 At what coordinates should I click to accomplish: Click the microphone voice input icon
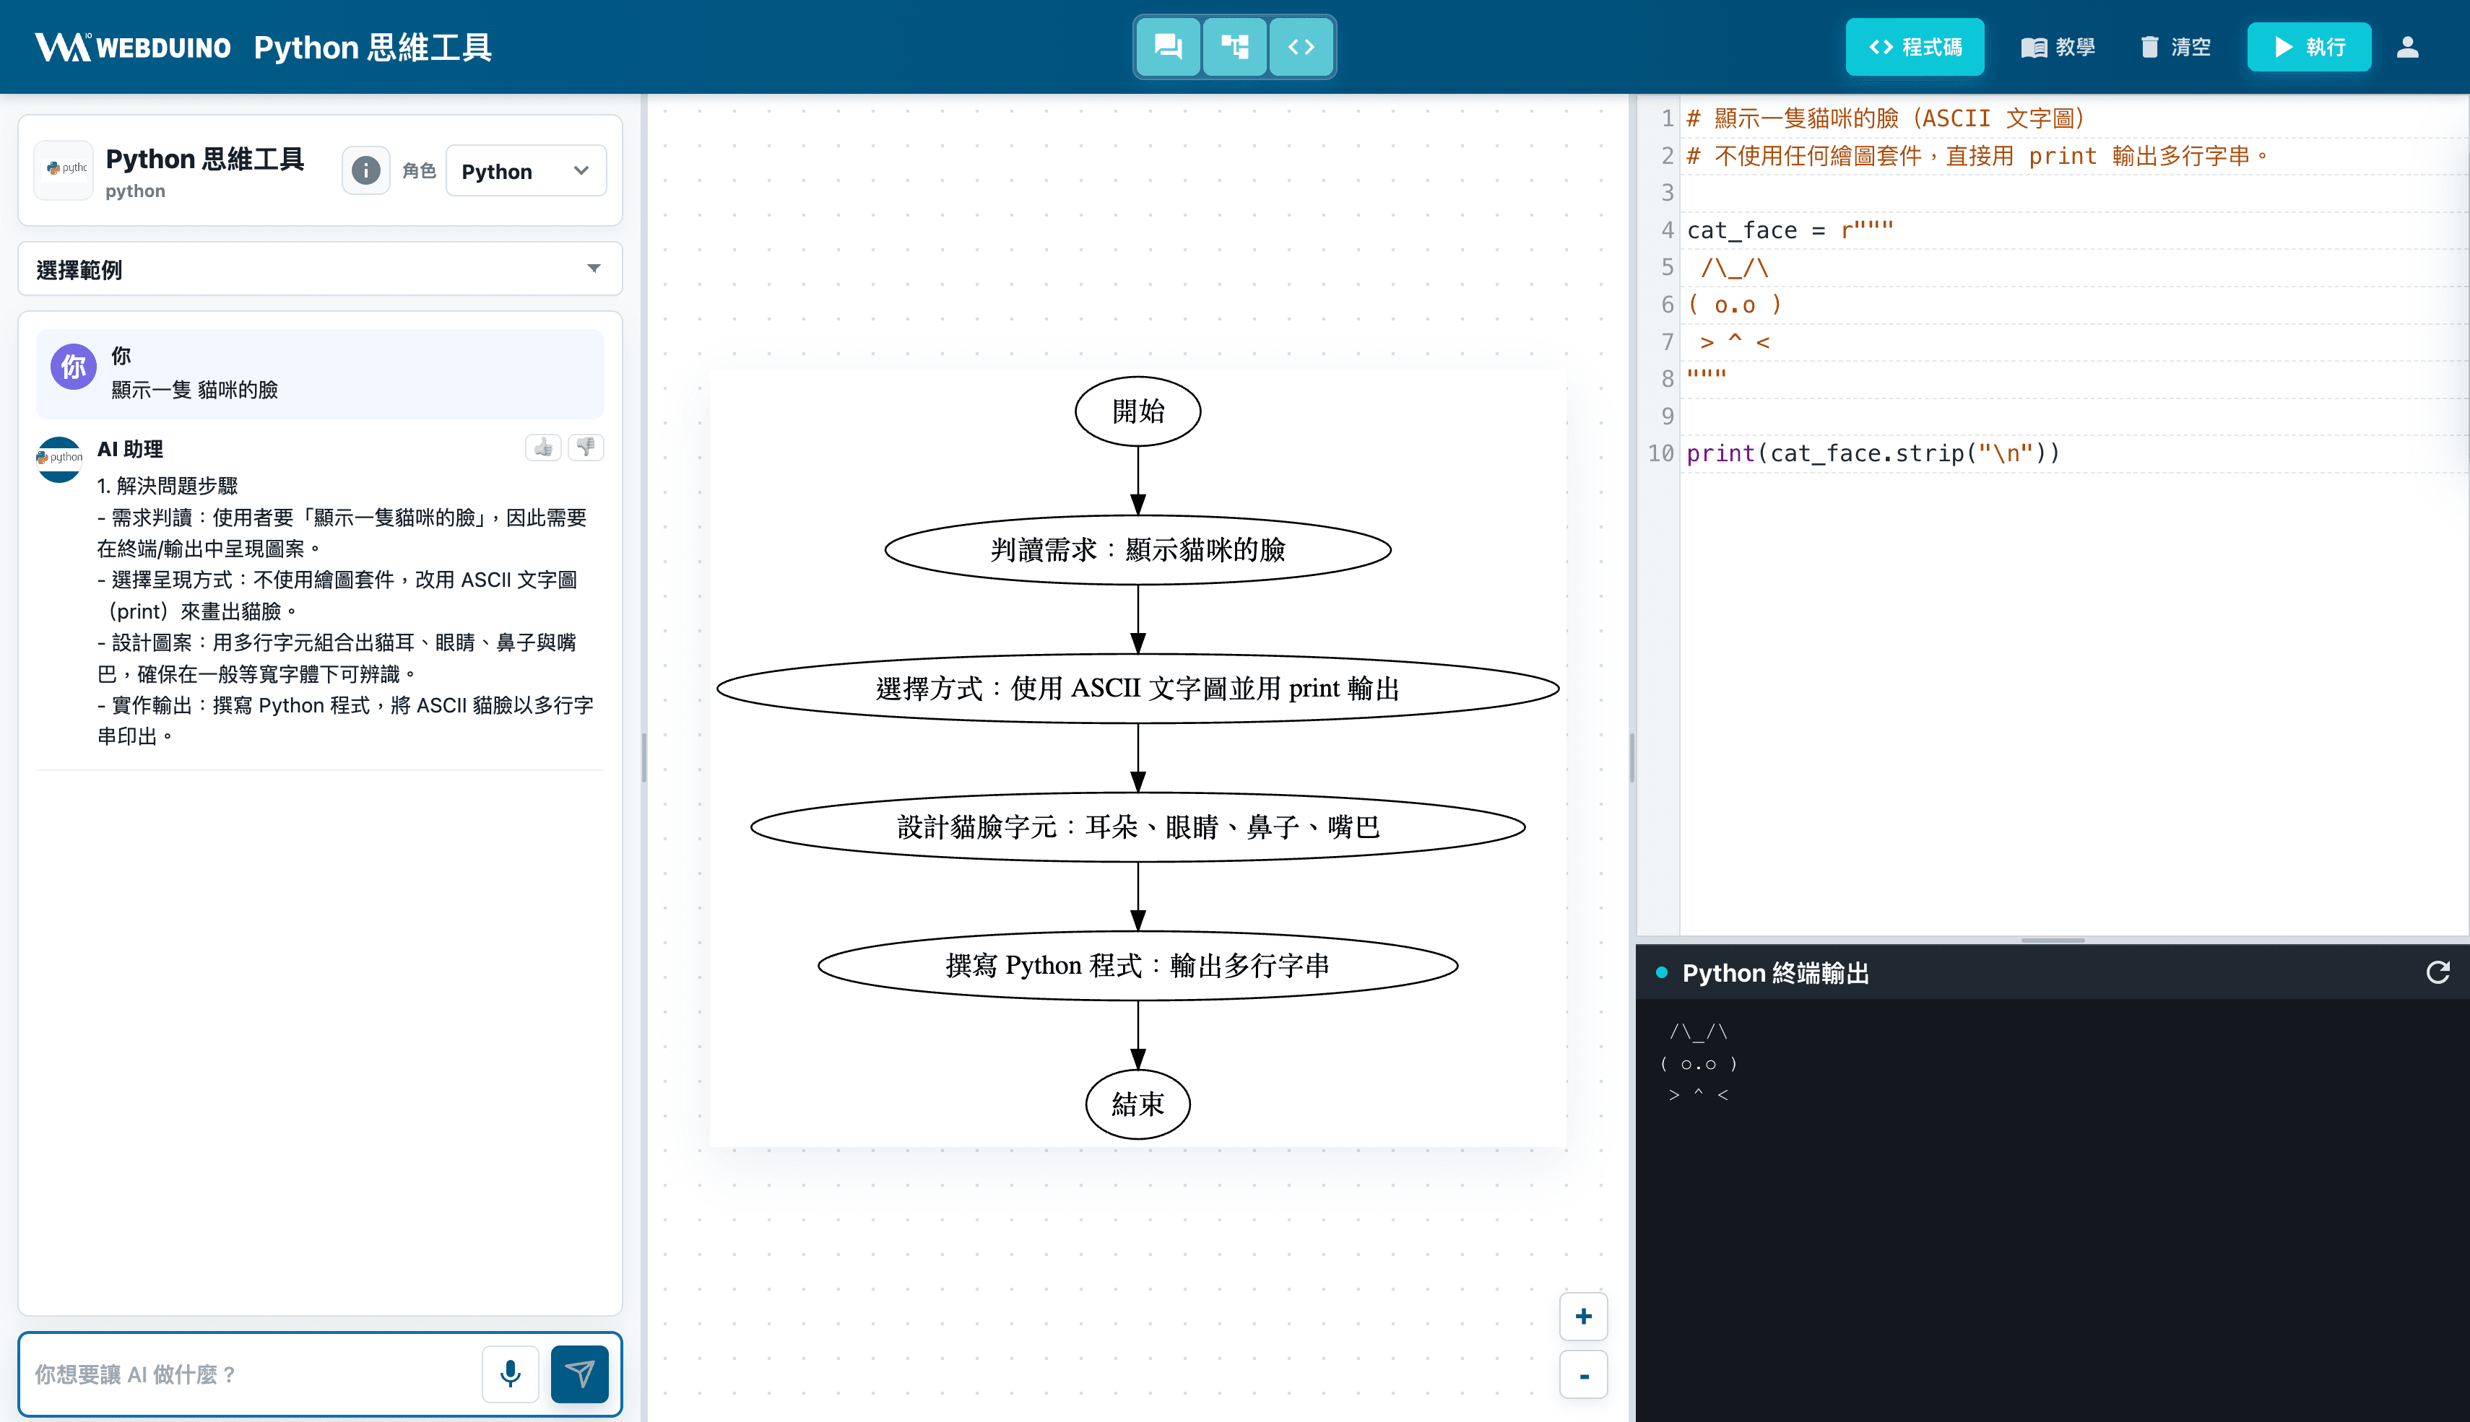[x=510, y=1373]
